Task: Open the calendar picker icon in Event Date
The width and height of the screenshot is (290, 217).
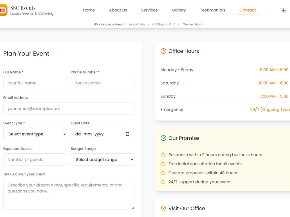Action: click(x=127, y=134)
